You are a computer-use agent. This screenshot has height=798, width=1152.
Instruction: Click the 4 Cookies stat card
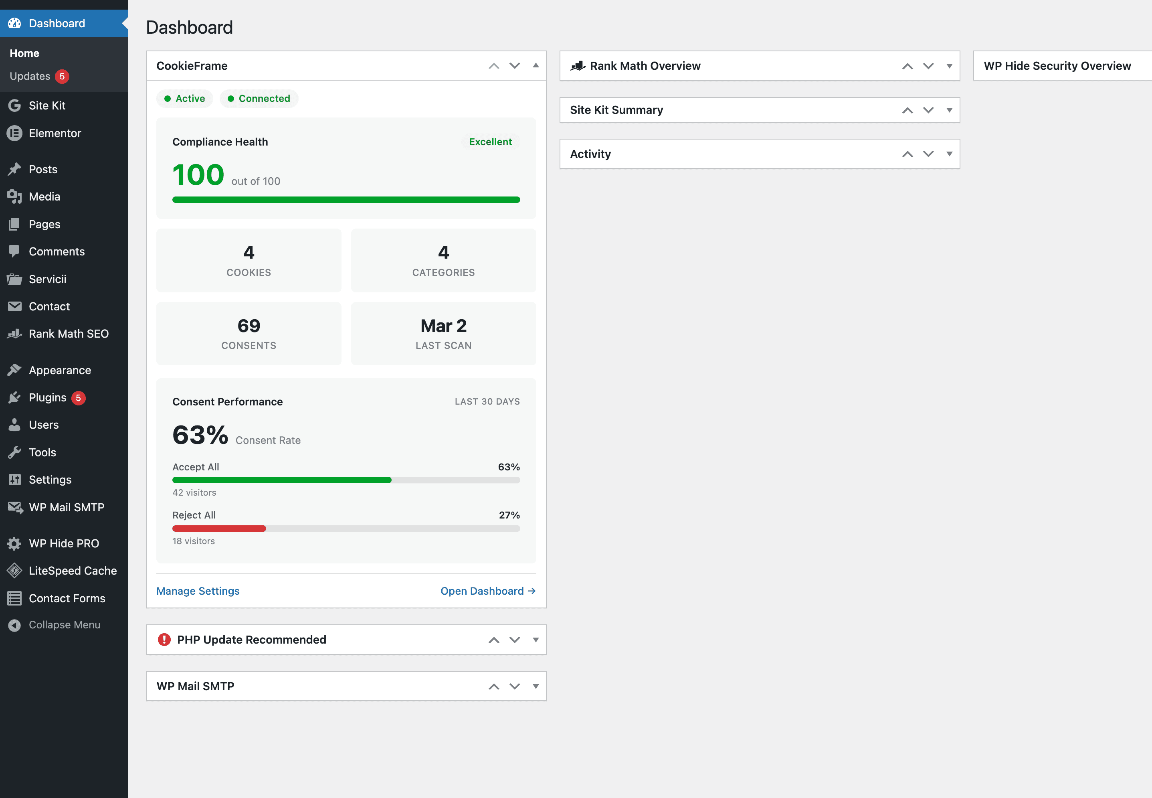249,261
